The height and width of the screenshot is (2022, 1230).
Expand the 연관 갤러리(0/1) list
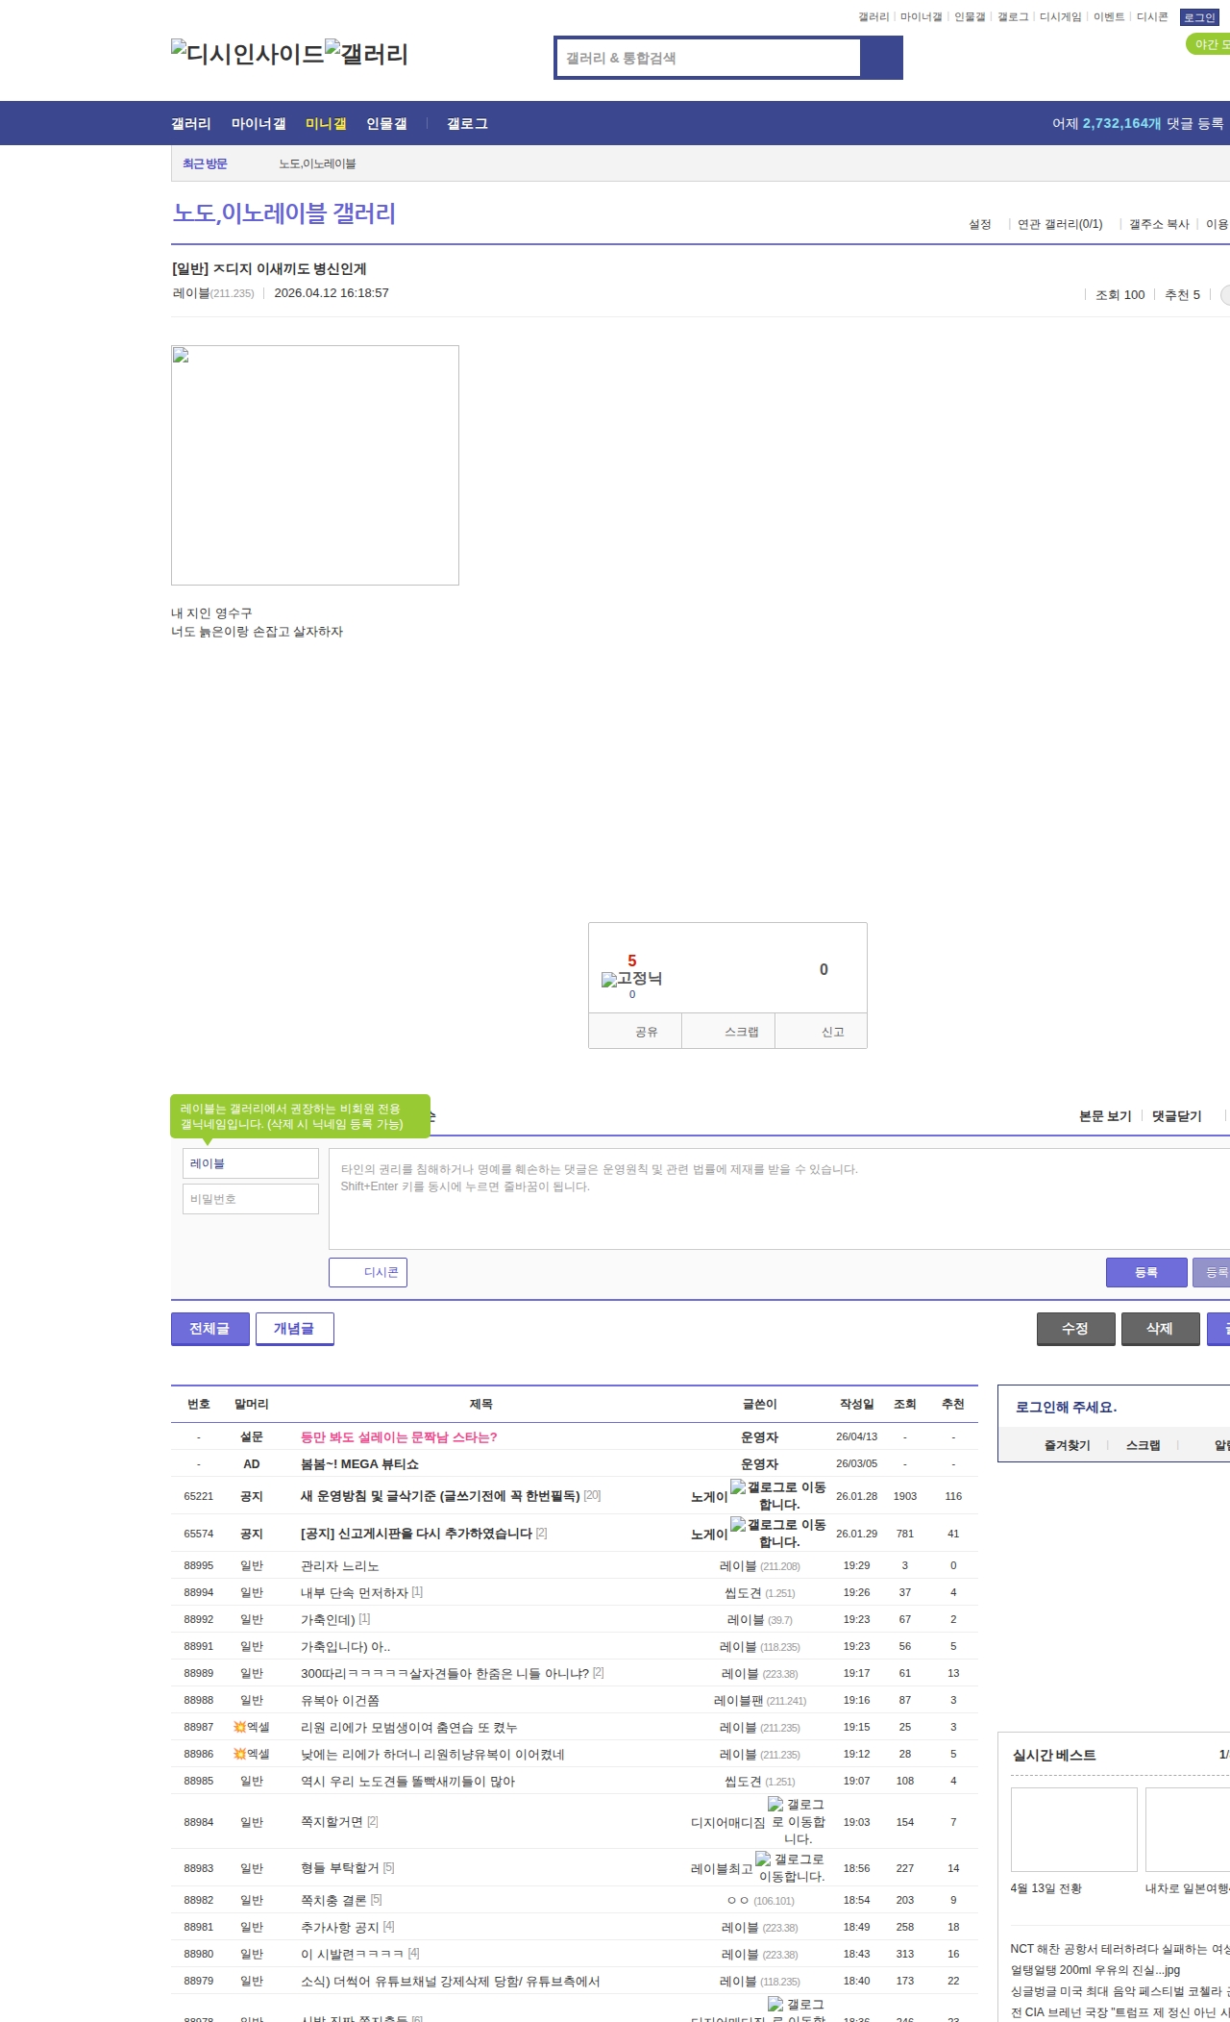click(x=1060, y=224)
